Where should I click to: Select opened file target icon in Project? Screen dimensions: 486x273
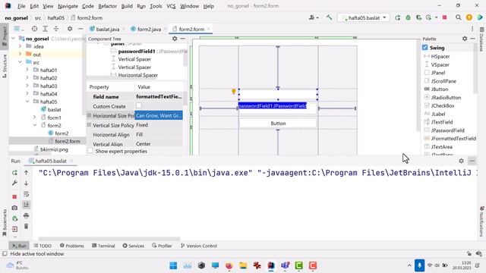(x=34, y=29)
